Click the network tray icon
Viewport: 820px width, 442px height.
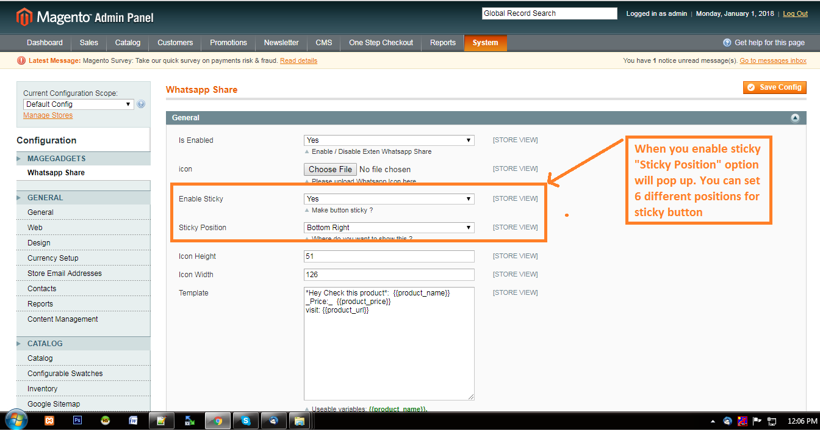(x=772, y=421)
